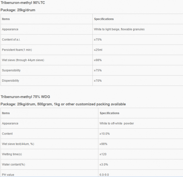Viewport: 183px width, 177px height.
Task: Select the Appearance row in first table
Action: [x=92, y=29]
